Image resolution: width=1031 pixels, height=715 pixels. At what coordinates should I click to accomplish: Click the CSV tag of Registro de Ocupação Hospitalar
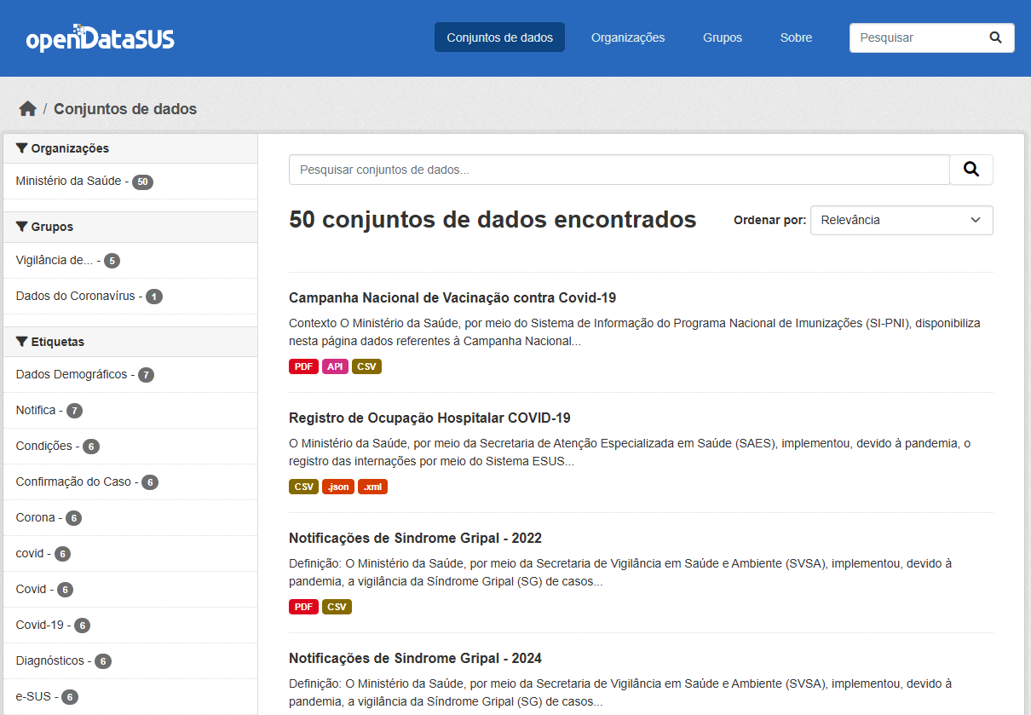click(x=303, y=487)
